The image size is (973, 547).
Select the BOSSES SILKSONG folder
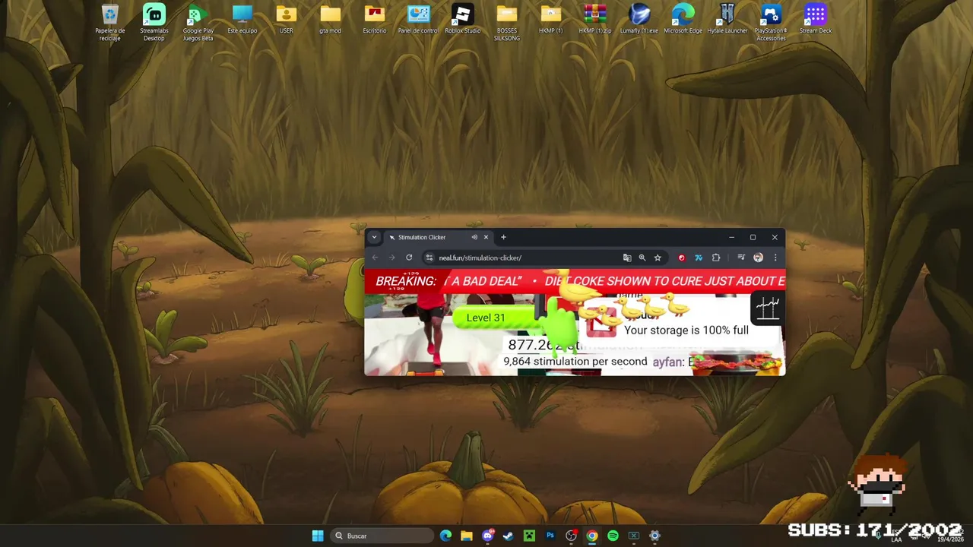[x=507, y=22]
